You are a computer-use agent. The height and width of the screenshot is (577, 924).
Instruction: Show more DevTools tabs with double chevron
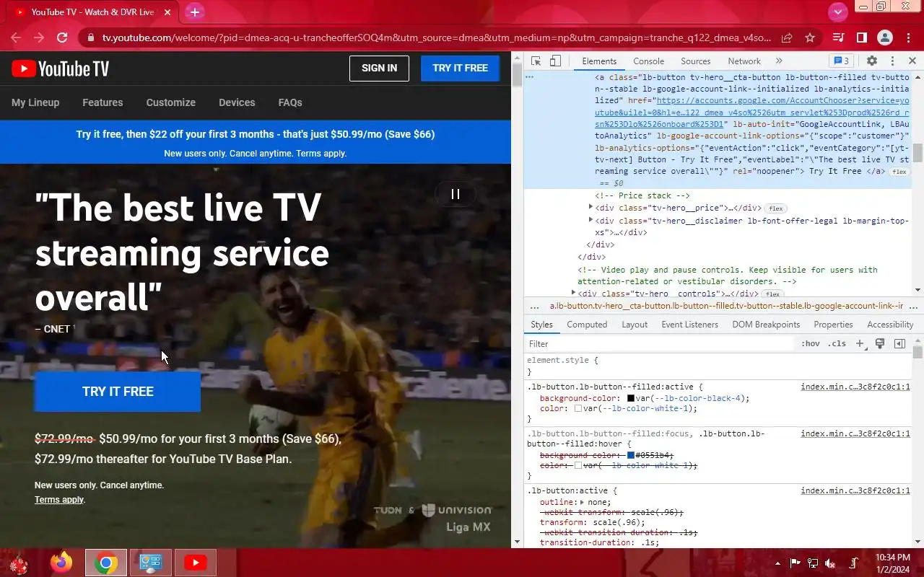779,61
